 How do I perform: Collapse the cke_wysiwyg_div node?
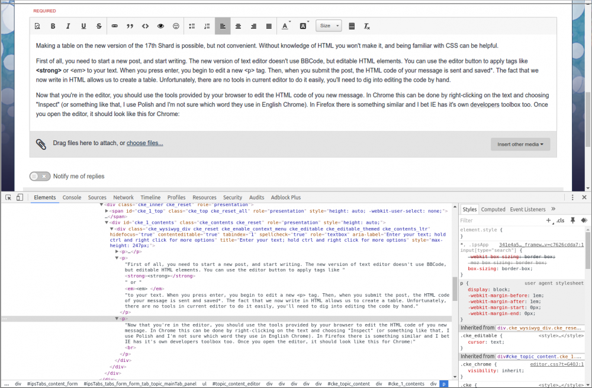(112, 229)
